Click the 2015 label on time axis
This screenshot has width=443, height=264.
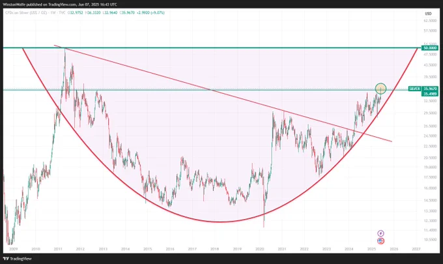tap(148, 249)
